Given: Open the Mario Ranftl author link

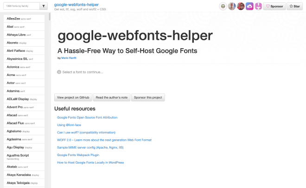Looking at the screenshot, I should point(68,58).
